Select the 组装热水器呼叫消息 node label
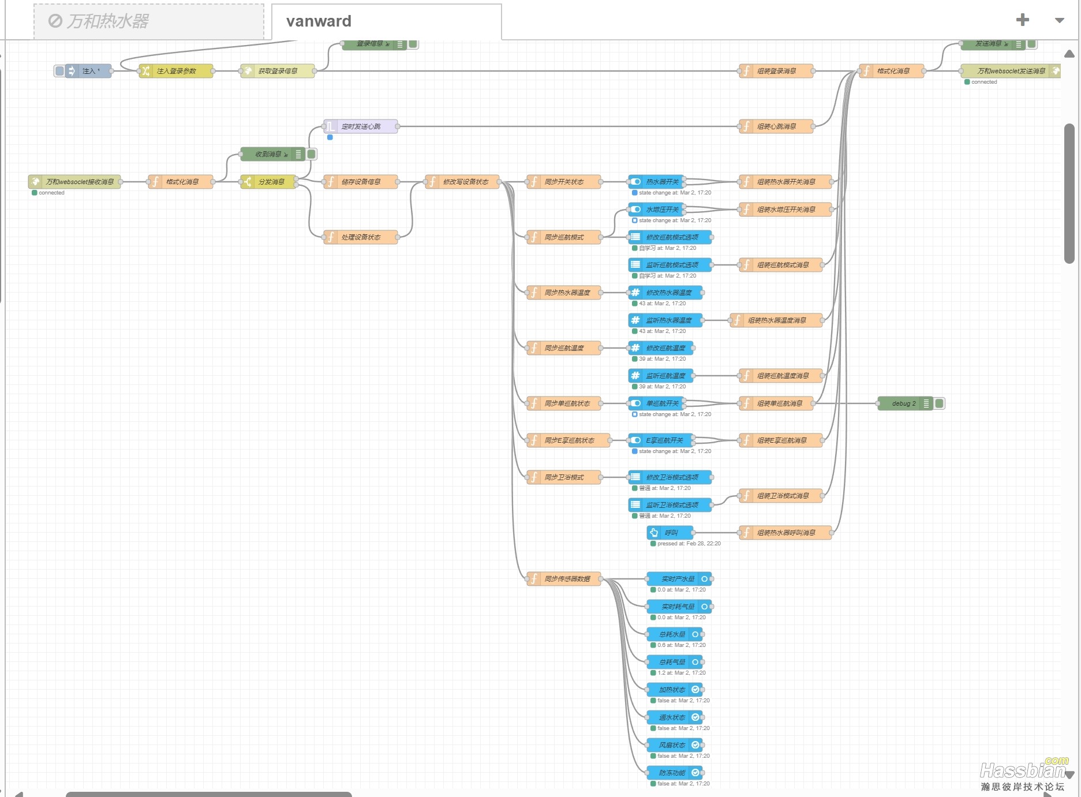This screenshot has height=797, width=1081. [x=786, y=533]
